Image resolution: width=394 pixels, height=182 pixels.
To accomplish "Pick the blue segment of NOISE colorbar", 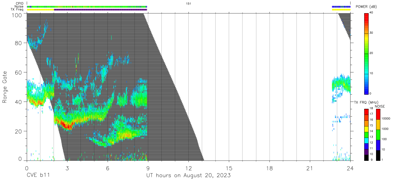I will [378, 145].
